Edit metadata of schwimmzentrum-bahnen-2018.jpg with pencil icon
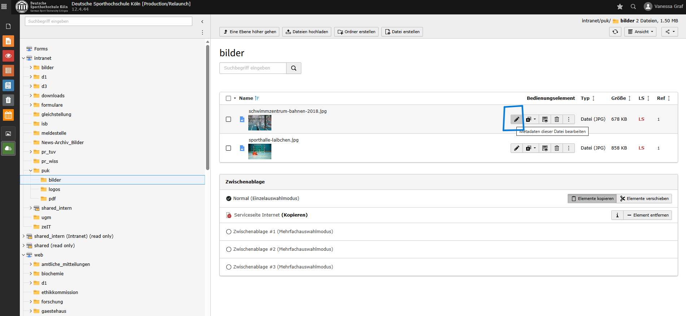 coord(516,119)
